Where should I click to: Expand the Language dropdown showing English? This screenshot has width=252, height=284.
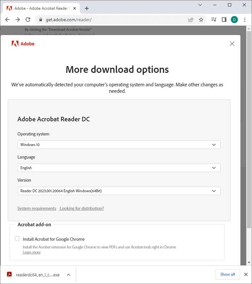click(x=119, y=168)
